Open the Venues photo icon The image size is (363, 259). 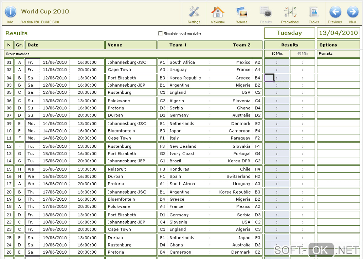(242, 12)
